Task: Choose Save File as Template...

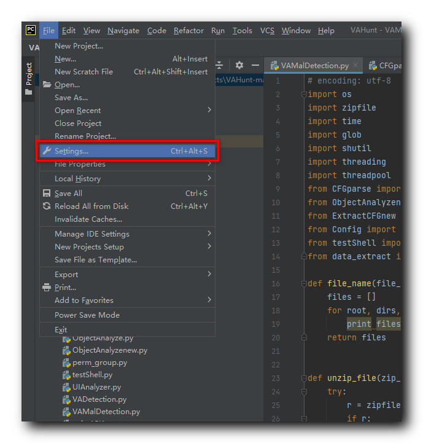Action: [127, 260]
